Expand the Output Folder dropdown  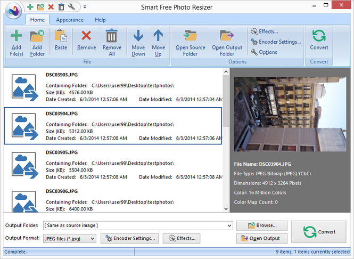click(229, 225)
